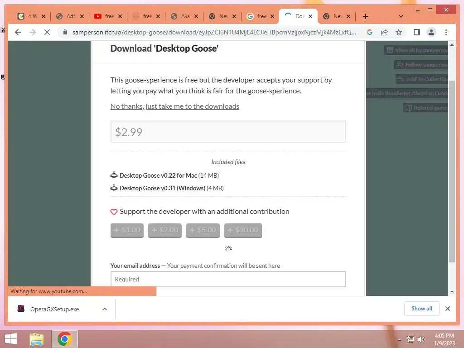Viewport: 464px width, 348px height.
Task: Open volume control tray icon
Action: tap(421, 339)
